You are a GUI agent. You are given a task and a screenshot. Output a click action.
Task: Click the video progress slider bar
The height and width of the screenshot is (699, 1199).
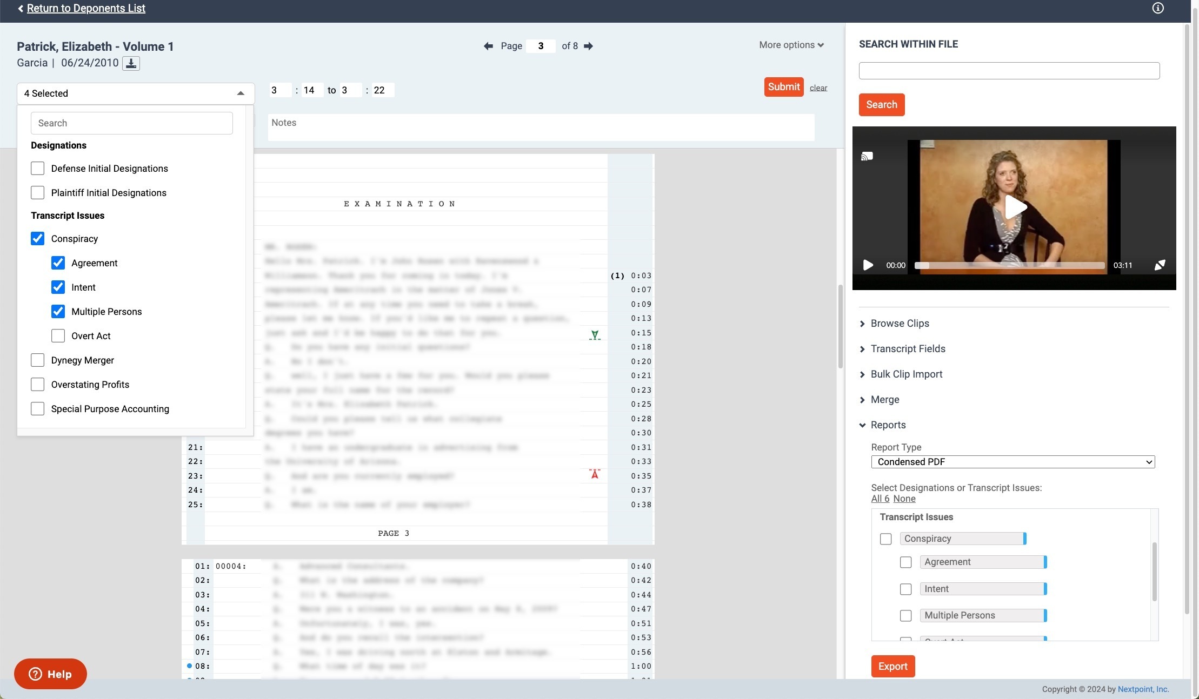point(1009,265)
